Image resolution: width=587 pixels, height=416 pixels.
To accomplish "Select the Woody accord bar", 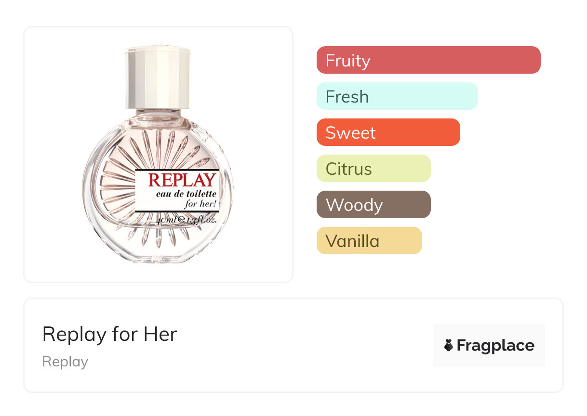I will [x=373, y=205].
